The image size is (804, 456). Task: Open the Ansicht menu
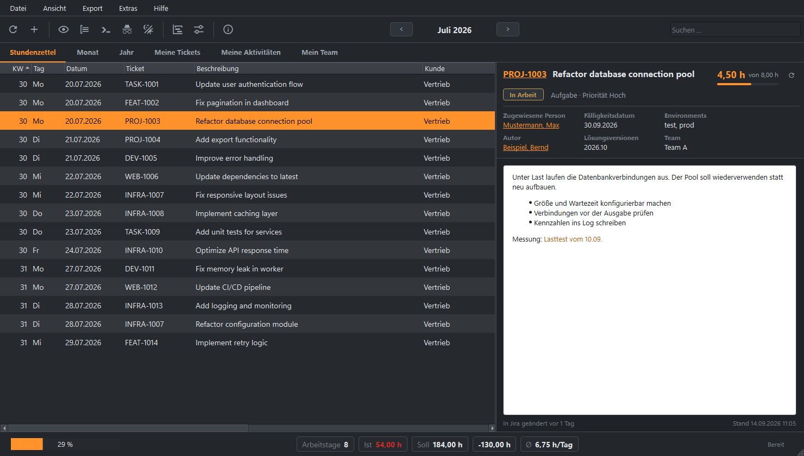(x=55, y=8)
